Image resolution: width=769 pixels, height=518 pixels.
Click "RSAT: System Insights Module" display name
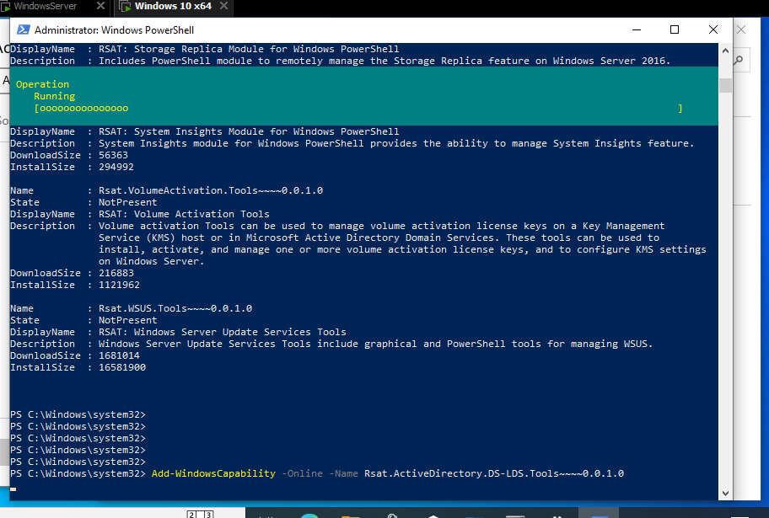pos(249,131)
